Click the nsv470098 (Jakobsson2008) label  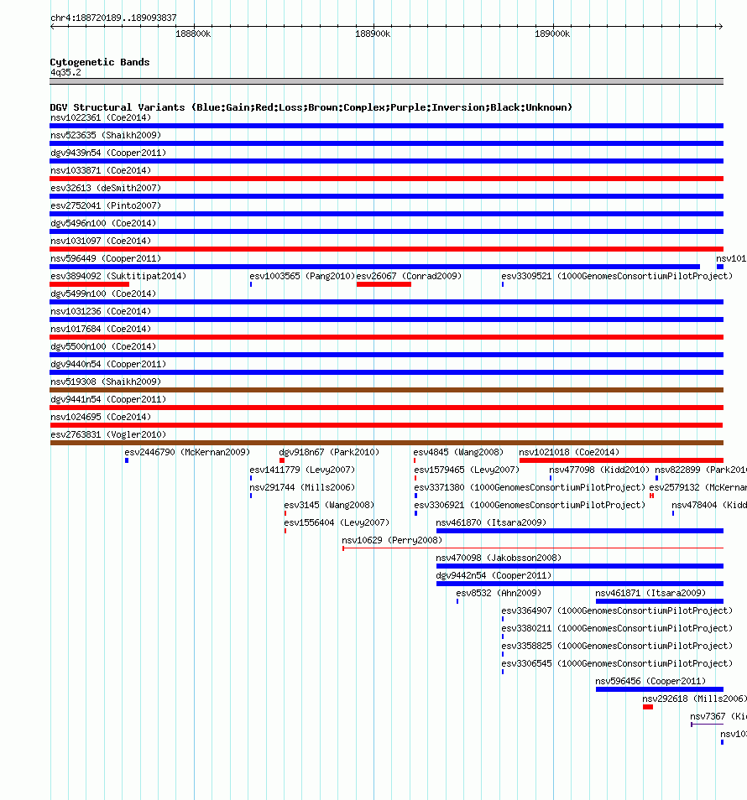499,558
